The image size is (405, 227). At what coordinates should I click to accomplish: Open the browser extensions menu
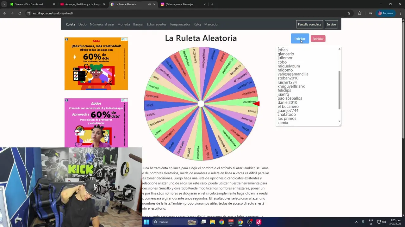(359, 13)
